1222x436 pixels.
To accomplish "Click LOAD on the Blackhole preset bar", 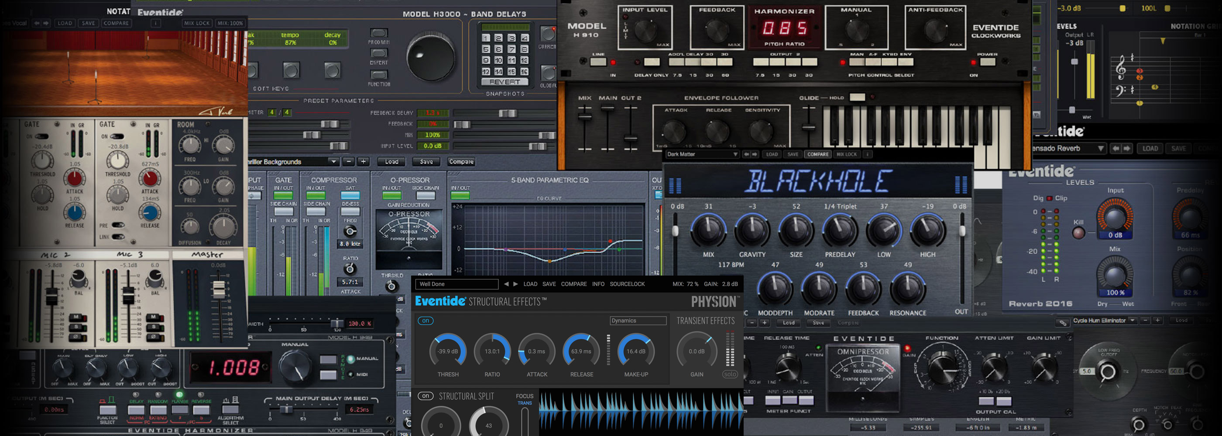I will click(x=772, y=154).
